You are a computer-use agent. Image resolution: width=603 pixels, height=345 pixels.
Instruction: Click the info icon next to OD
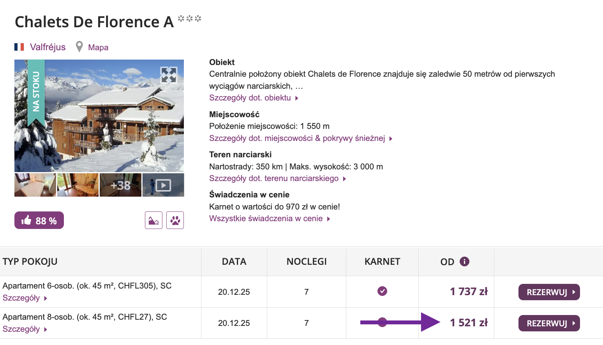pyautogui.click(x=464, y=261)
